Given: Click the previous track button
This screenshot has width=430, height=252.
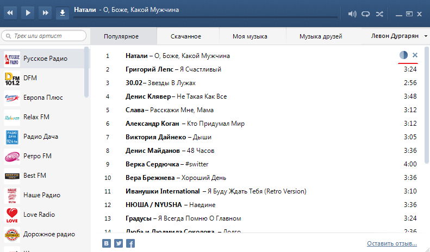Looking at the screenshot, I should pyautogui.click(x=12, y=12).
